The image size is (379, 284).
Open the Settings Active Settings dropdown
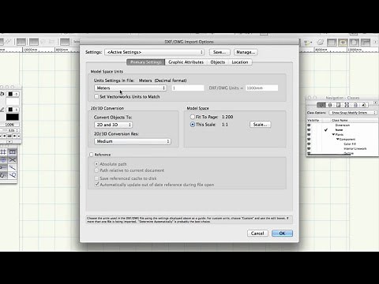[155, 52]
